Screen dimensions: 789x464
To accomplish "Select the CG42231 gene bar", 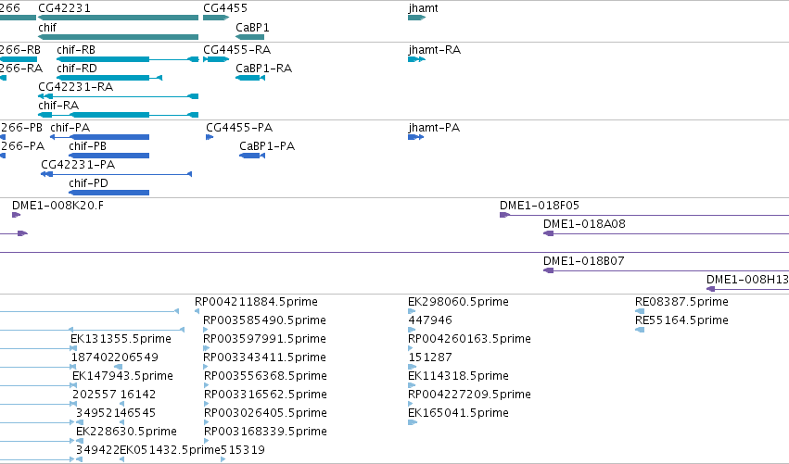I will [x=119, y=18].
